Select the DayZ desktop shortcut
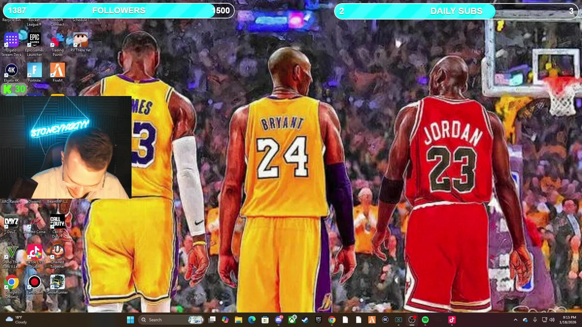Viewport: 582px width, 327px height. tap(11, 225)
